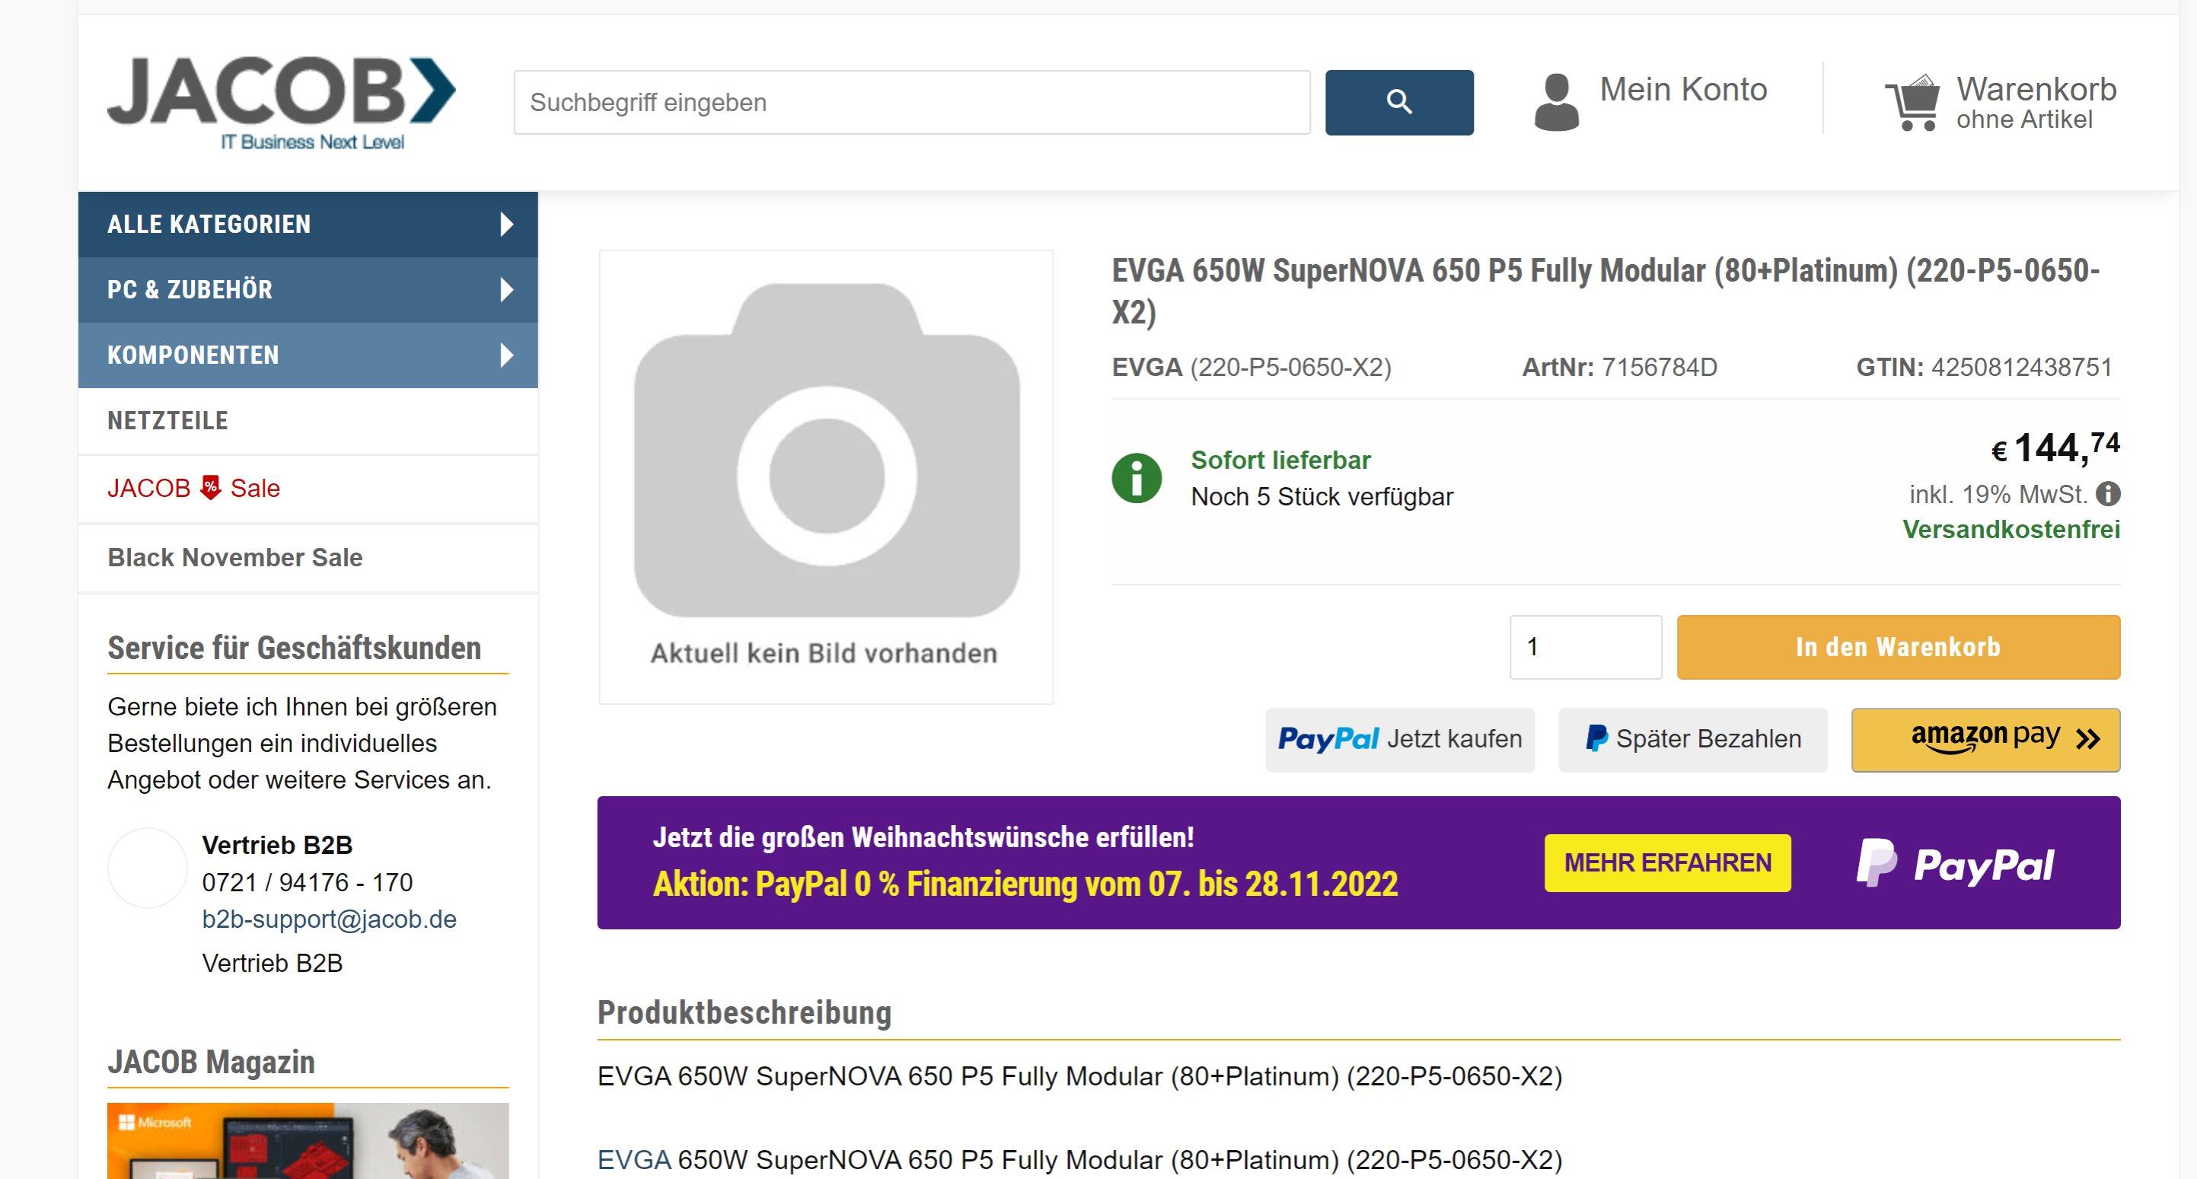Open Mein Konto link
2197x1179 pixels.
click(1682, 90)
